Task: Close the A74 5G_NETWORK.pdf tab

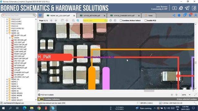Action: click(x=105, y=16)
